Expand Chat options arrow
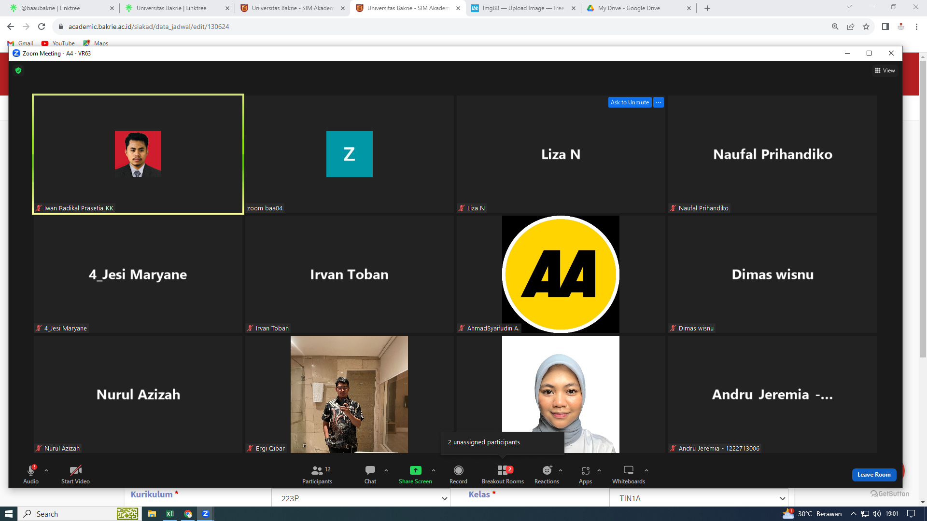Image resolution: width=927 pixels, height=521 pixels. point(386,470)
